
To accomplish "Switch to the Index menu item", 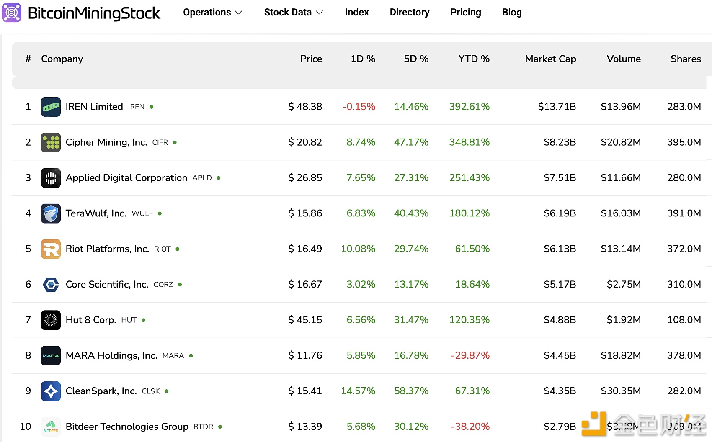I will 356,12.
